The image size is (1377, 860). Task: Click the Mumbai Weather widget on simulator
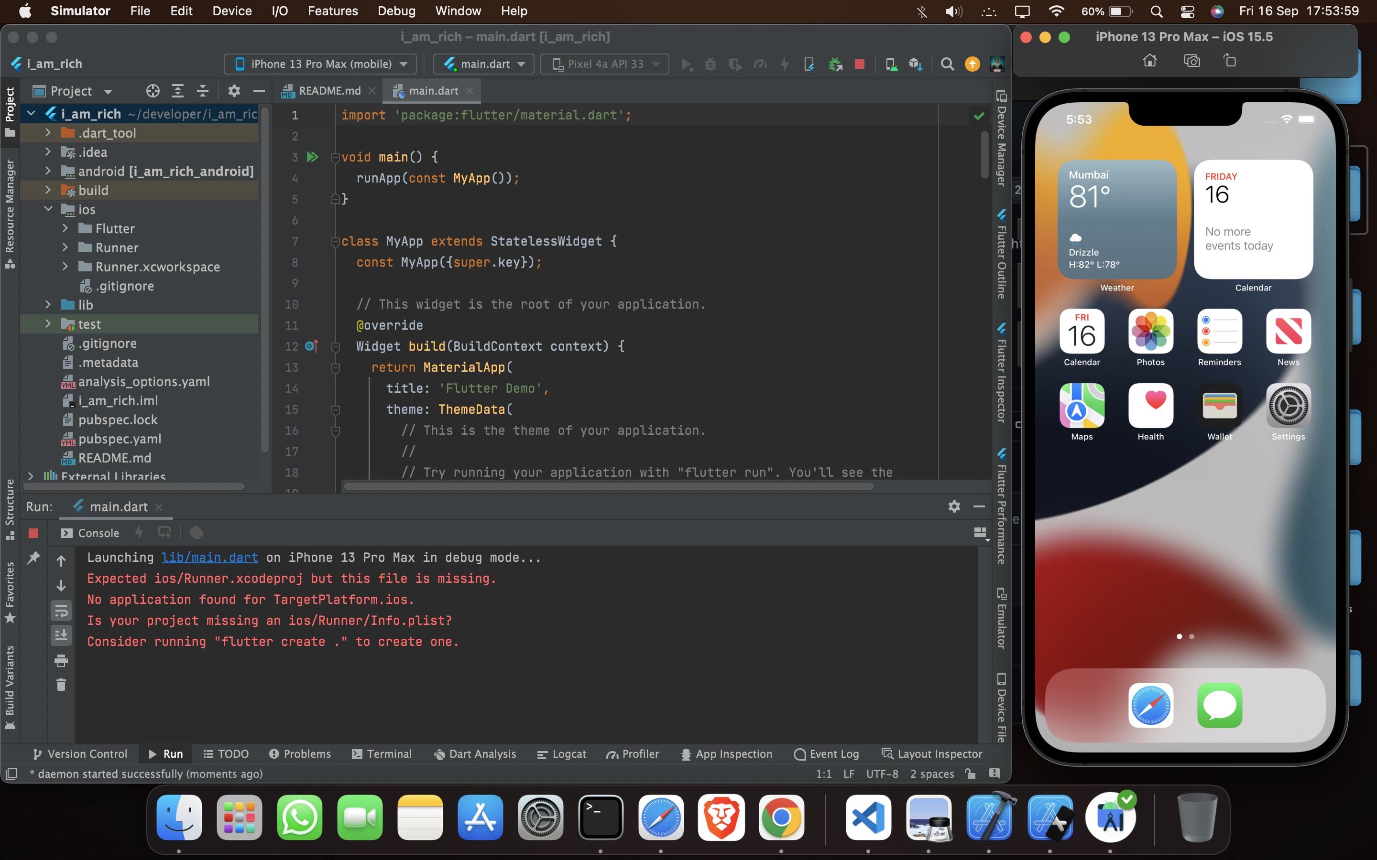pos(1117,220)
